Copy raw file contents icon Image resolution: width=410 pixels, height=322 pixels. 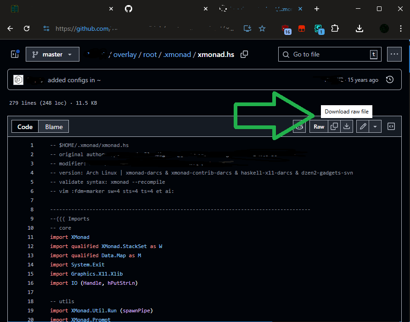click(335, 126)
